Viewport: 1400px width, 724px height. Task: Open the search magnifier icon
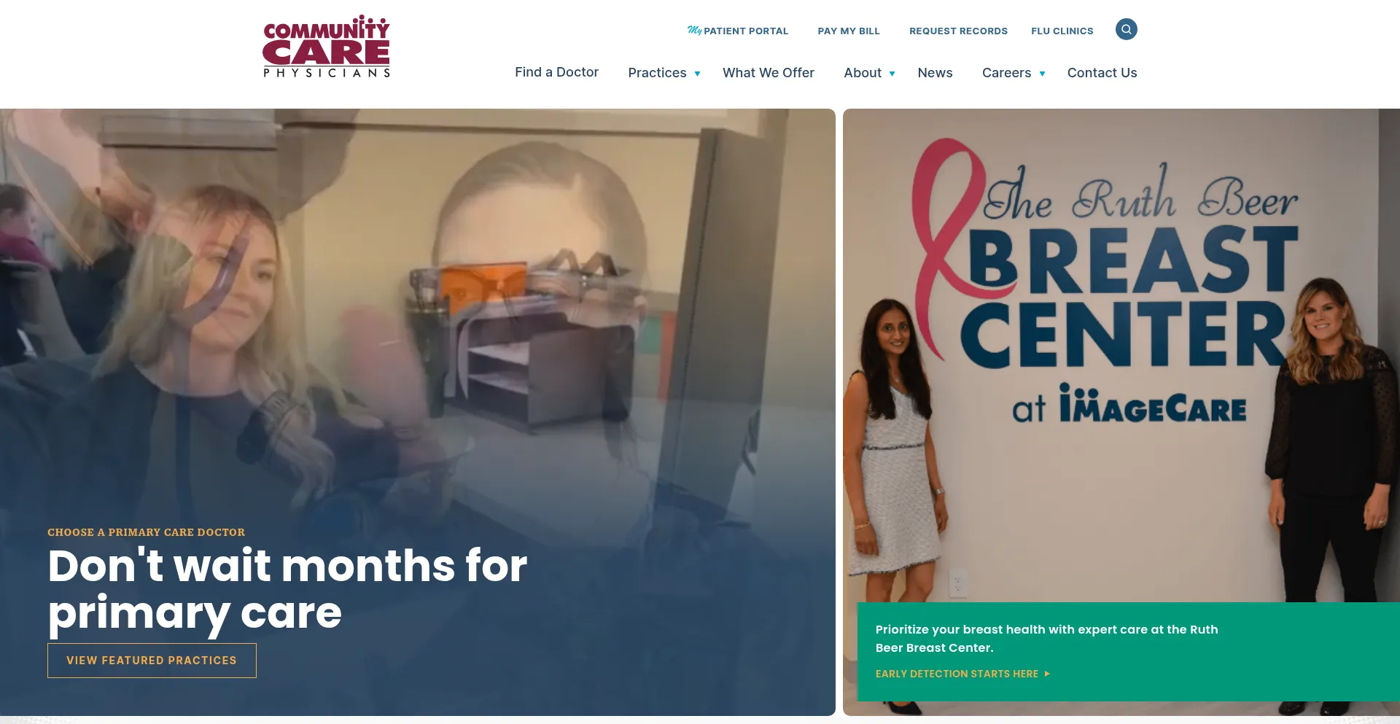(1126, 29)
